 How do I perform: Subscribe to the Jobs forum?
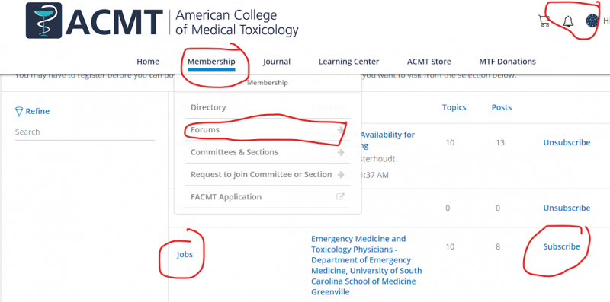pos(561,246)
